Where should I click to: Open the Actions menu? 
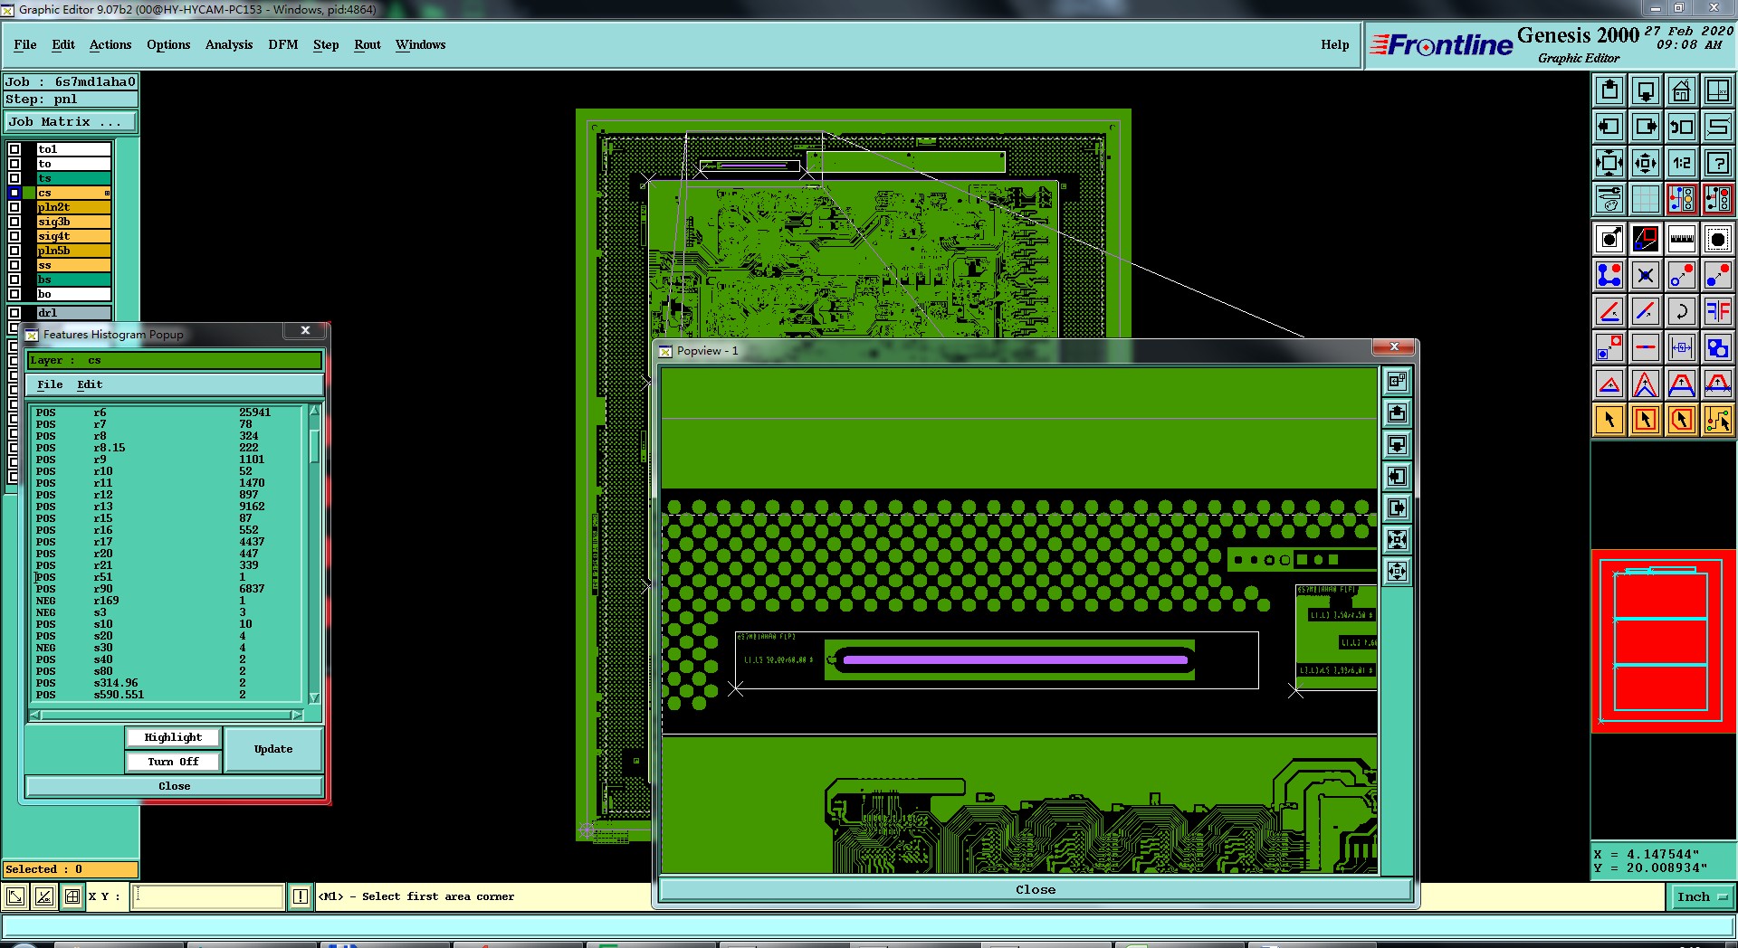pos(110,44)
